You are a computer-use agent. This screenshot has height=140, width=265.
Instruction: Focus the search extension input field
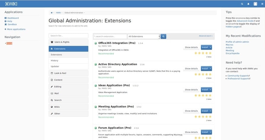(x=110, y=36)
